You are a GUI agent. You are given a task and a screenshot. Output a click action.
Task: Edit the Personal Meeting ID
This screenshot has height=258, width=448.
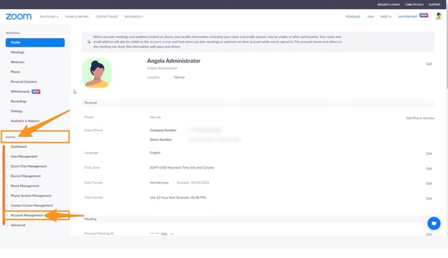429,235
